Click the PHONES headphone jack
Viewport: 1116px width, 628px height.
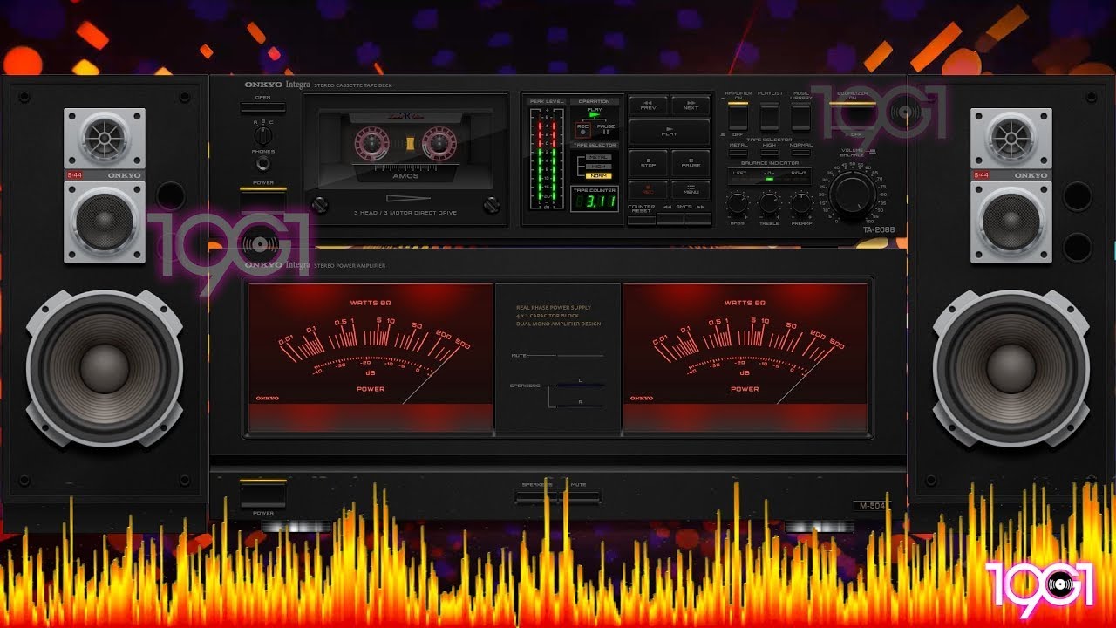tap(262, 163)
